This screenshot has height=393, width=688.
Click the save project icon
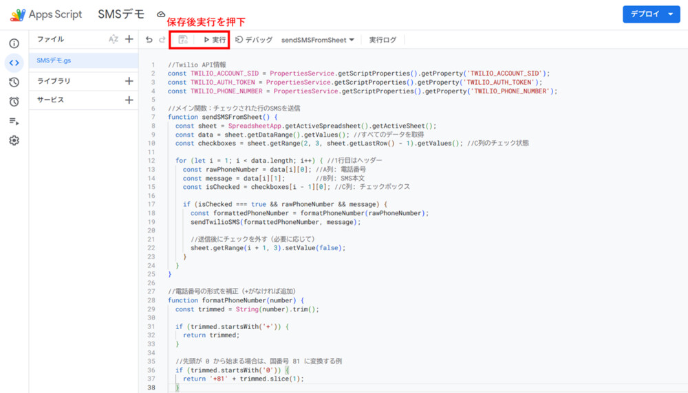click(x=183, y=40)
